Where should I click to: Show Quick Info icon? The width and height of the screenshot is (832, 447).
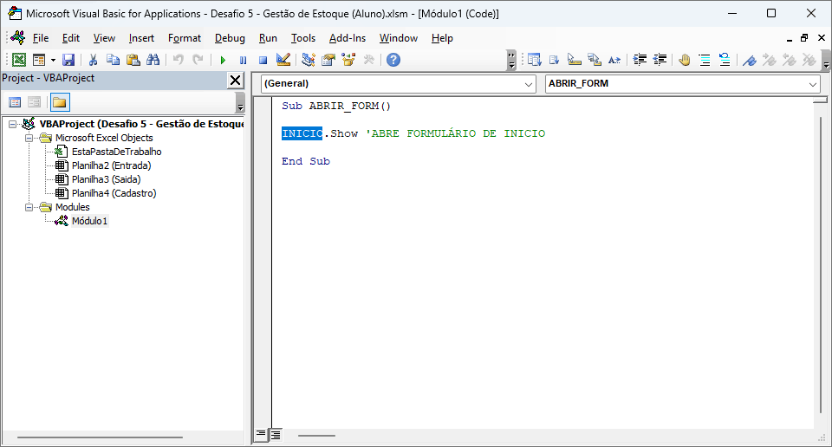click(x=574, y=60)
